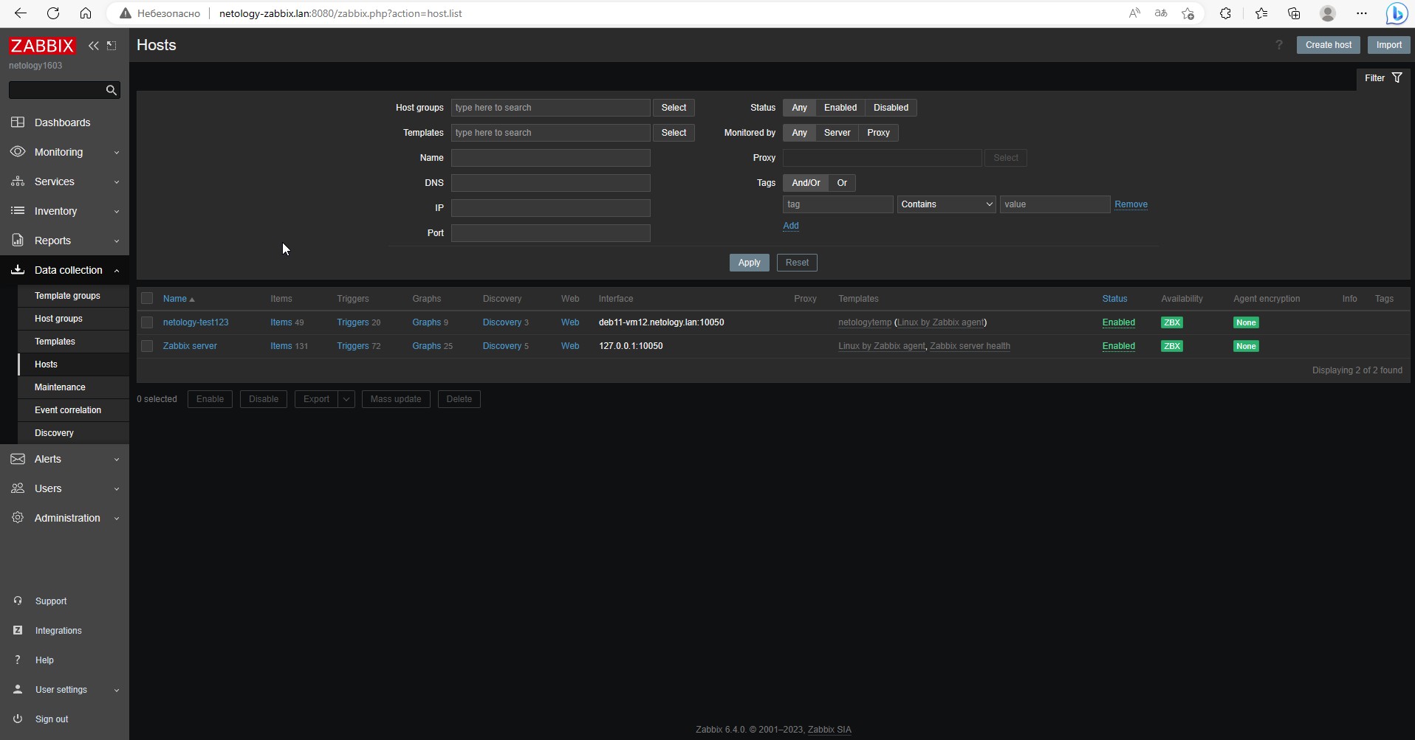1415x740 pixels.
Task: Open the Reports section icon
Action: [18, 240]
